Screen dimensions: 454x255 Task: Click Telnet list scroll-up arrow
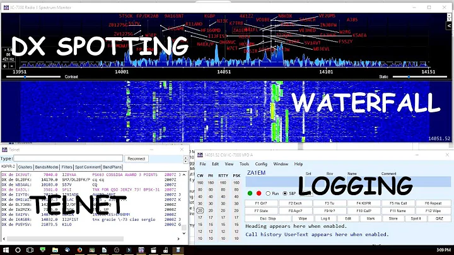[184, 175]
